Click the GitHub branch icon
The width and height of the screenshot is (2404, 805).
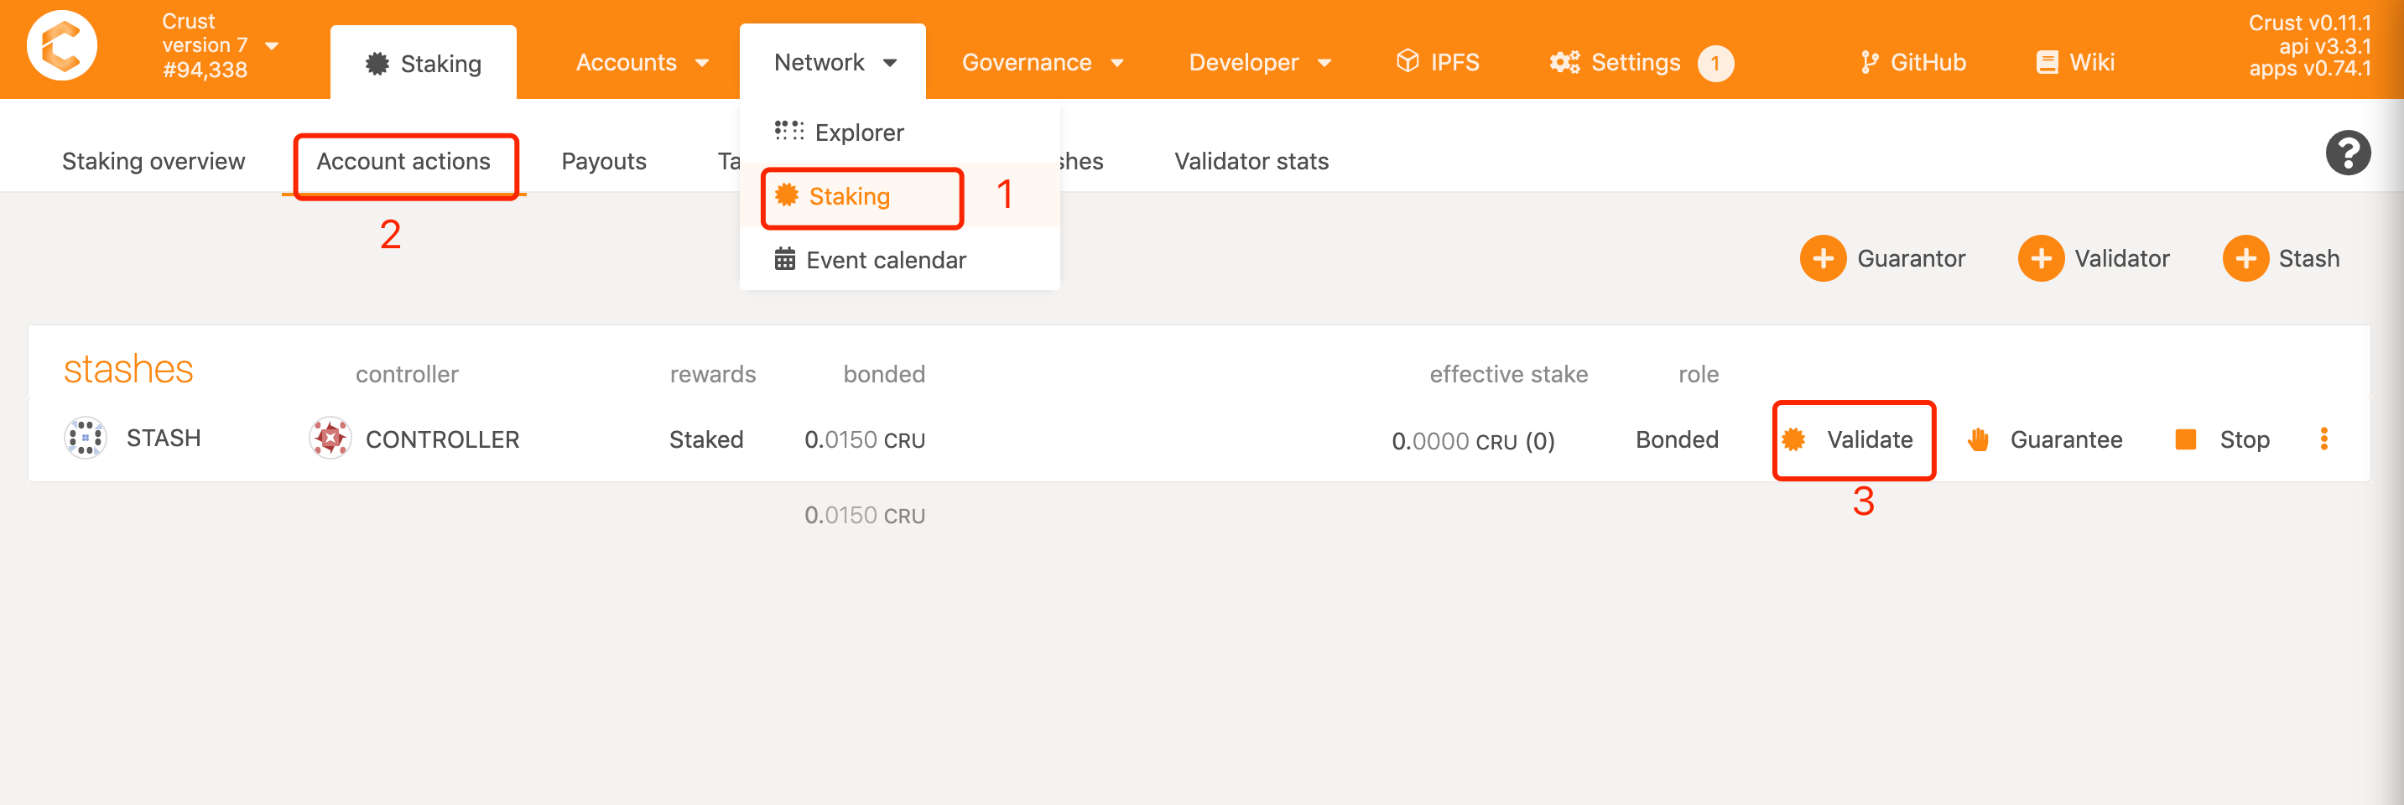[x=1869, y=63]
